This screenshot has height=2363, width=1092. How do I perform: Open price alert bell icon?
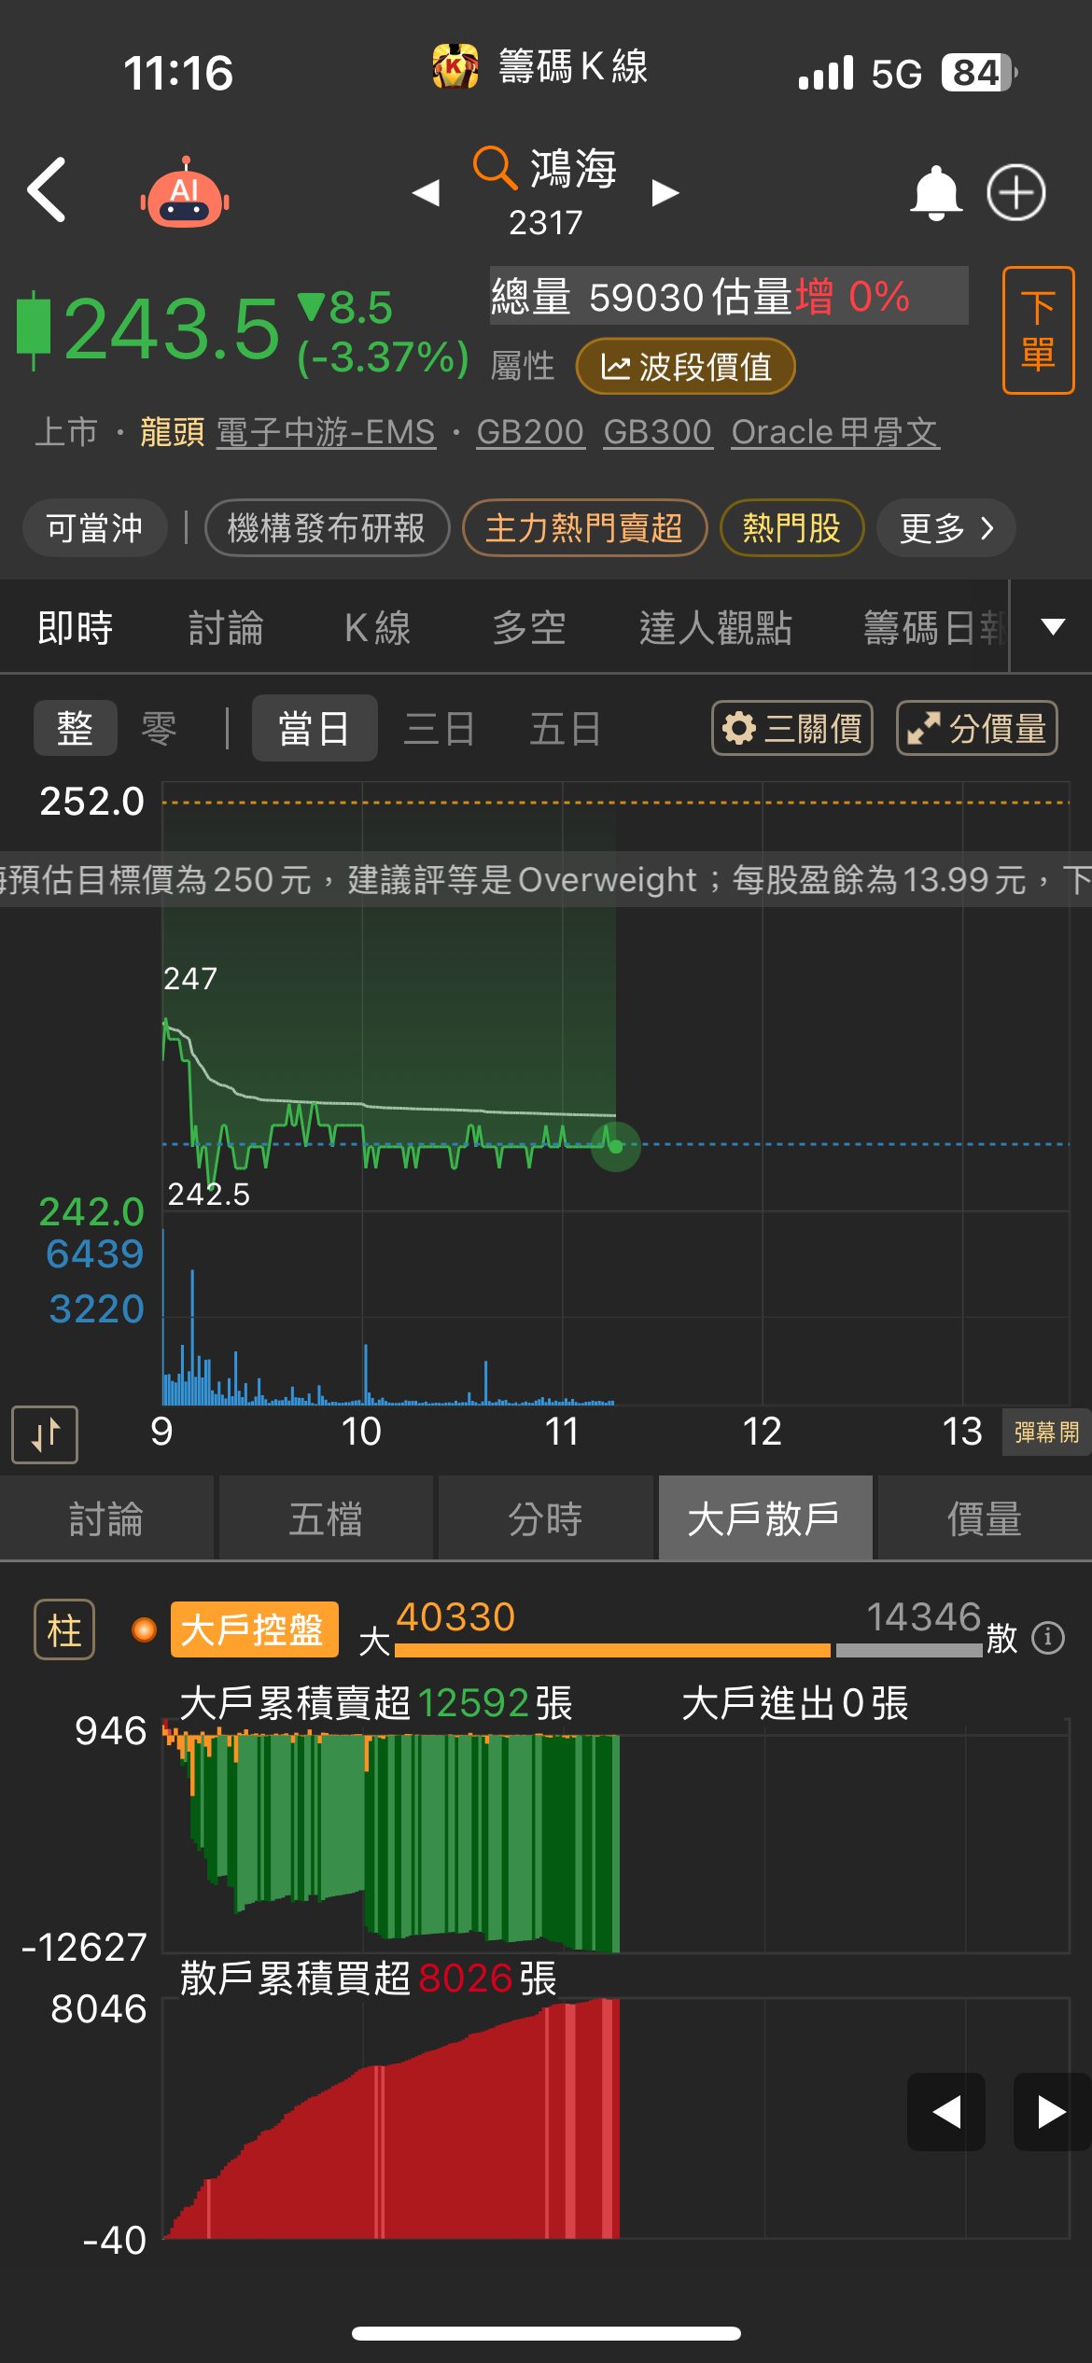point(935,193)
